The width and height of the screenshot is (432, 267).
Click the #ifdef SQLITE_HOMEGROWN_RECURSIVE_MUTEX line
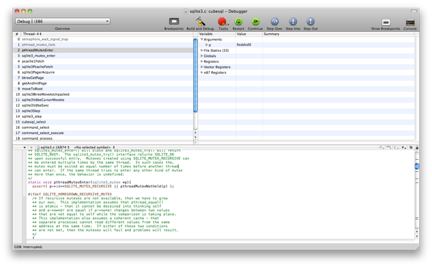click(x=70, y=194)
